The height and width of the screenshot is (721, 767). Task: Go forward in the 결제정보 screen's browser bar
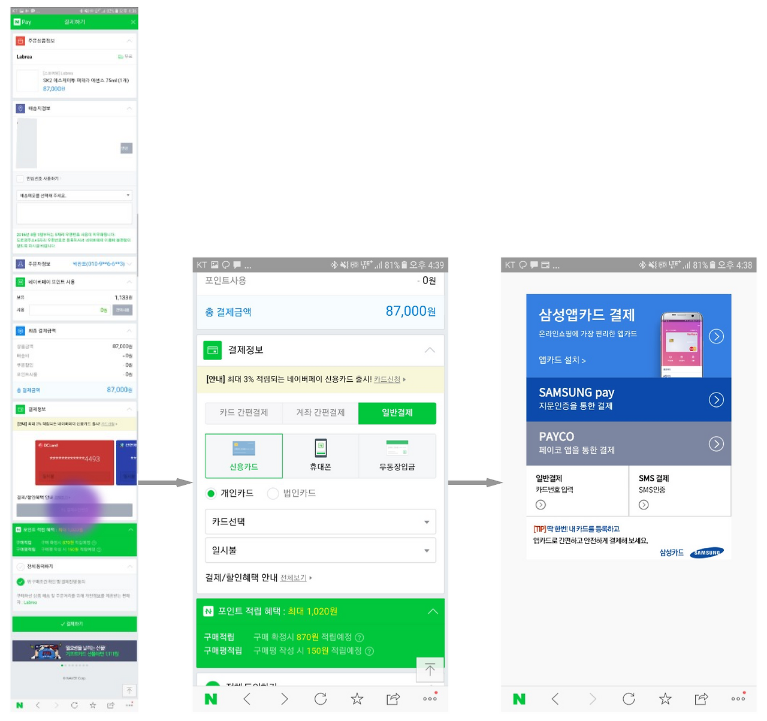[284, 699]
